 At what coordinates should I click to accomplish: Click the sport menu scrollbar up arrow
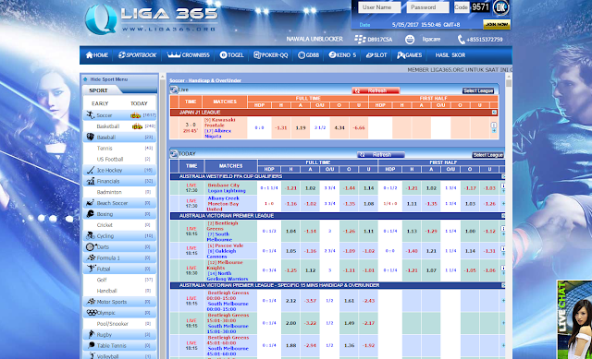(x=163, y=77)
